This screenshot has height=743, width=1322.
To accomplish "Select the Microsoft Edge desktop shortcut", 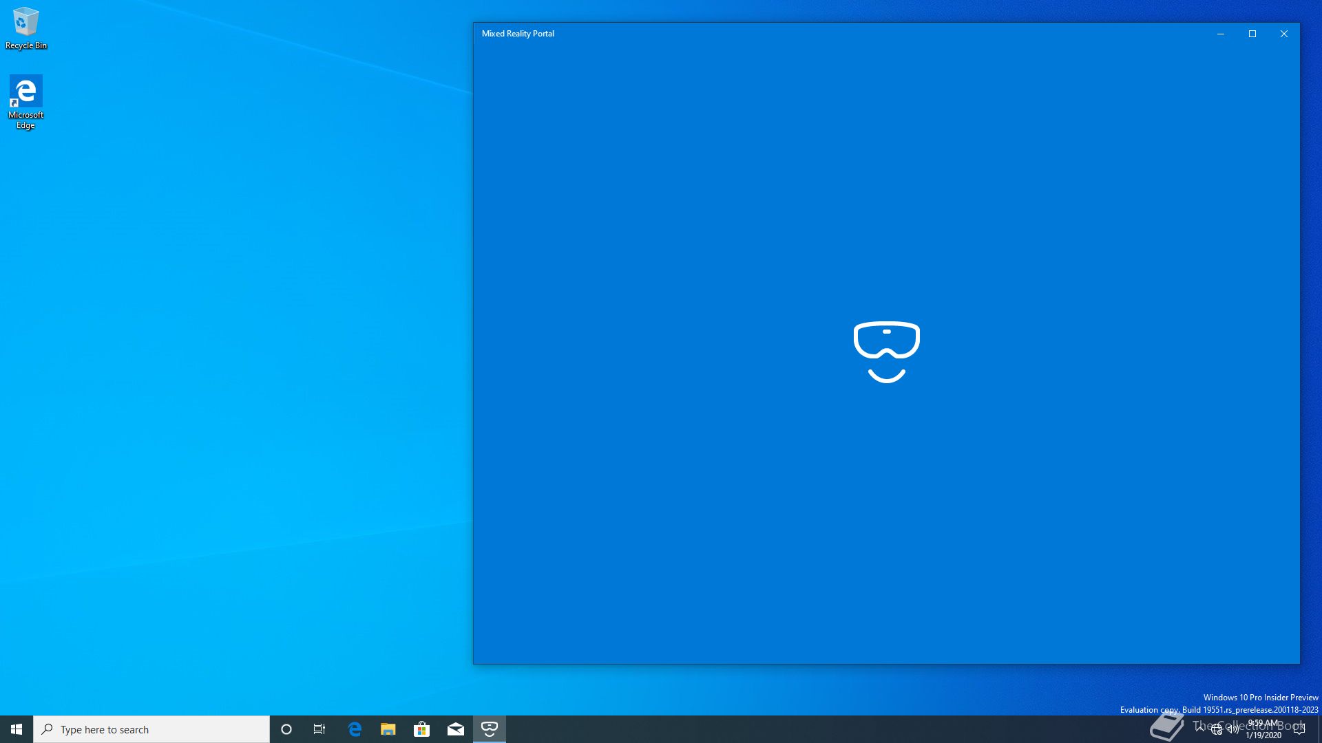I will tap(25, 102).
